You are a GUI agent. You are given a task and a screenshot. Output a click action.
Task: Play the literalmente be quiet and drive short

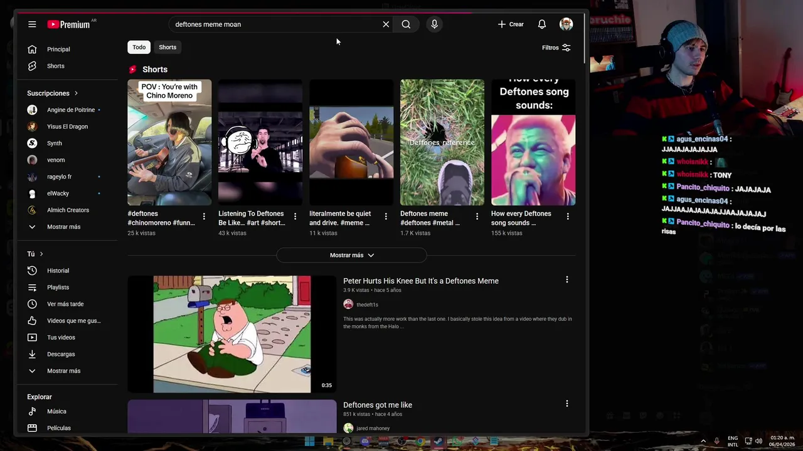351,142
